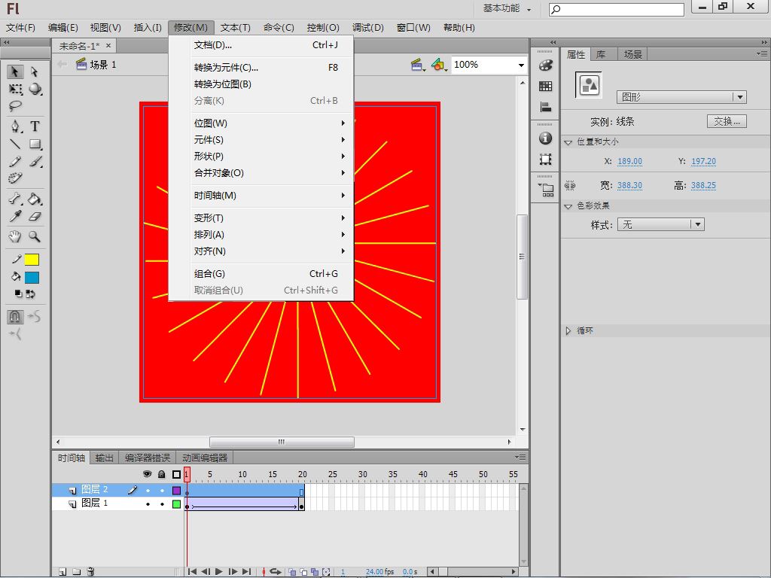Open the blue fill color swatch
Screen dimensions: 771x578
(32, 278)
